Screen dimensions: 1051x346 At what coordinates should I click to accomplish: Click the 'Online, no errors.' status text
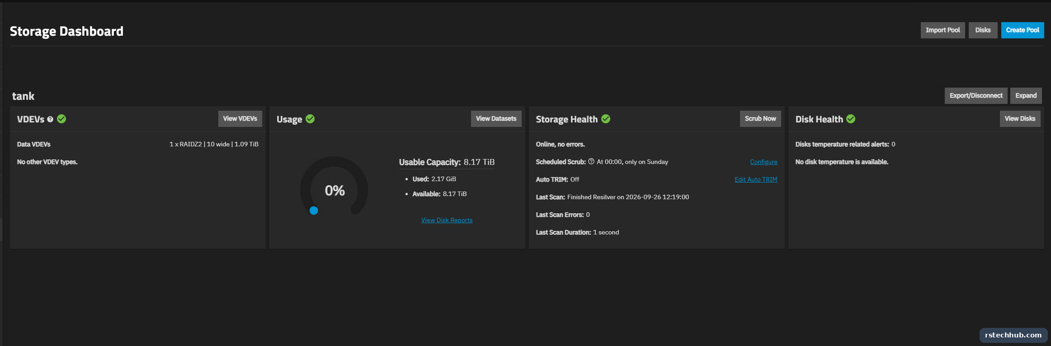pos(560,144)
